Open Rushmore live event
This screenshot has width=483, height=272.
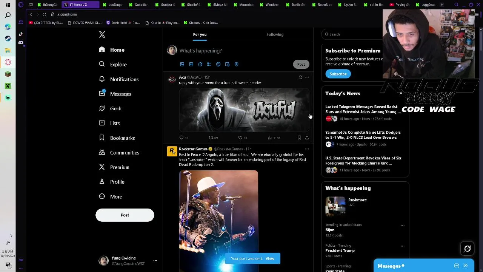pyautogui.click(x=365, y=206)
